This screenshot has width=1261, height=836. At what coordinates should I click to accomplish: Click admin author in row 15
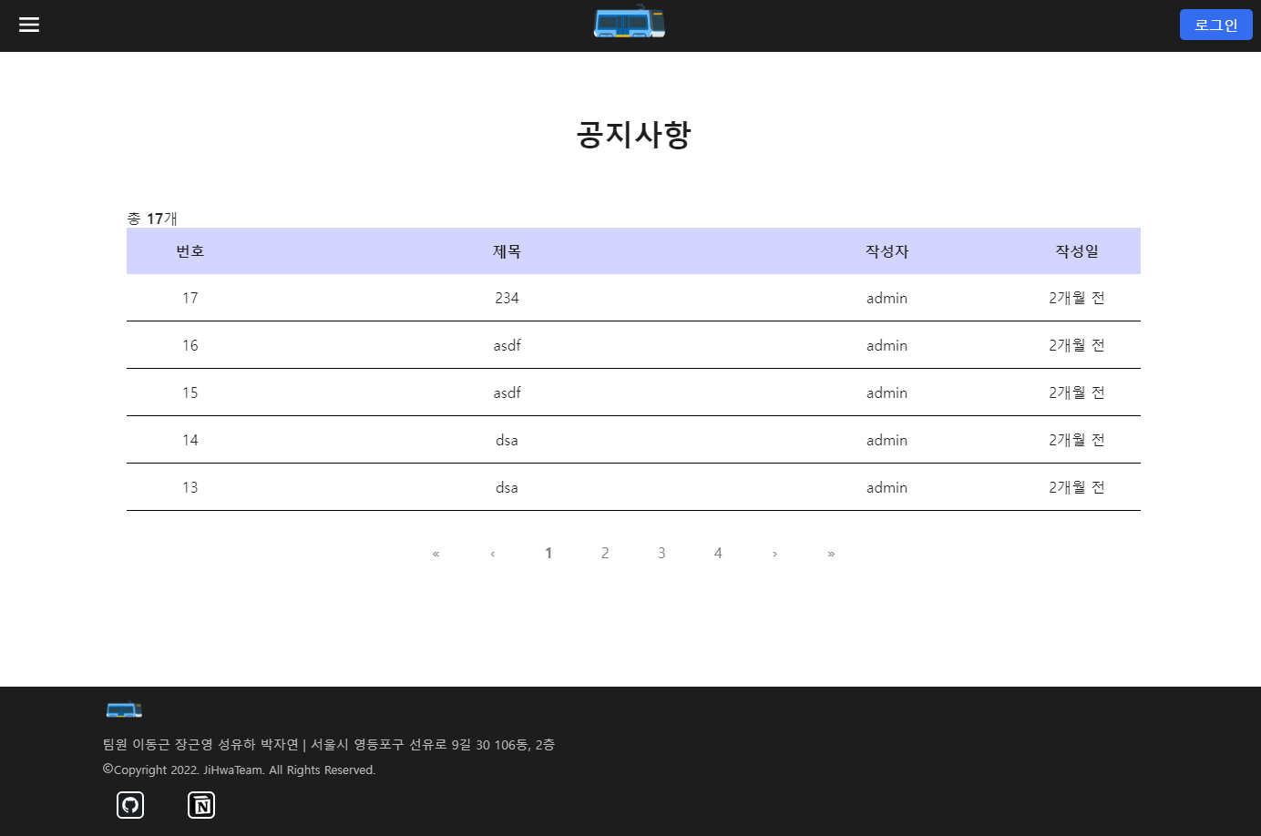(887, 393)
